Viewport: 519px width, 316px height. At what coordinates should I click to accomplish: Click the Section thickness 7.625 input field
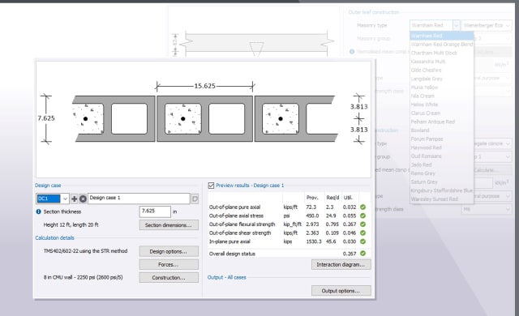point(155,211)
